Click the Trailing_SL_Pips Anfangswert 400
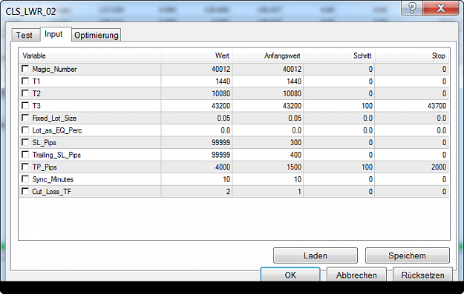Image resolution: width=464 pixels, height=294 pixels. coord(295,155)
